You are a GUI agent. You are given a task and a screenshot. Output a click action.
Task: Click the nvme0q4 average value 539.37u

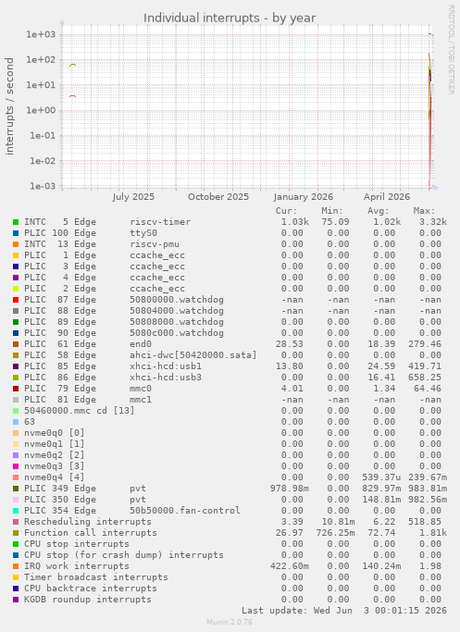(x=381, y=477)
